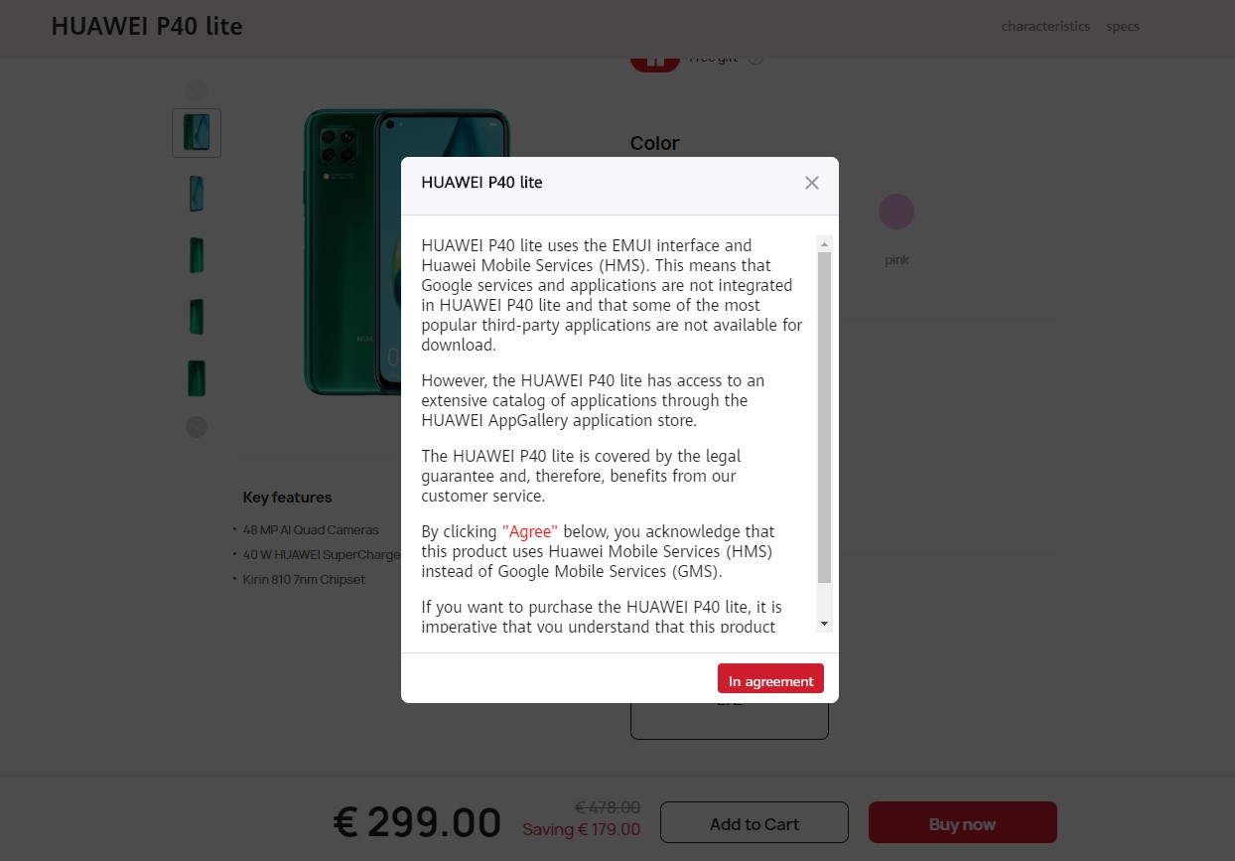Go to the specs section

click(x=1123, y=27)
